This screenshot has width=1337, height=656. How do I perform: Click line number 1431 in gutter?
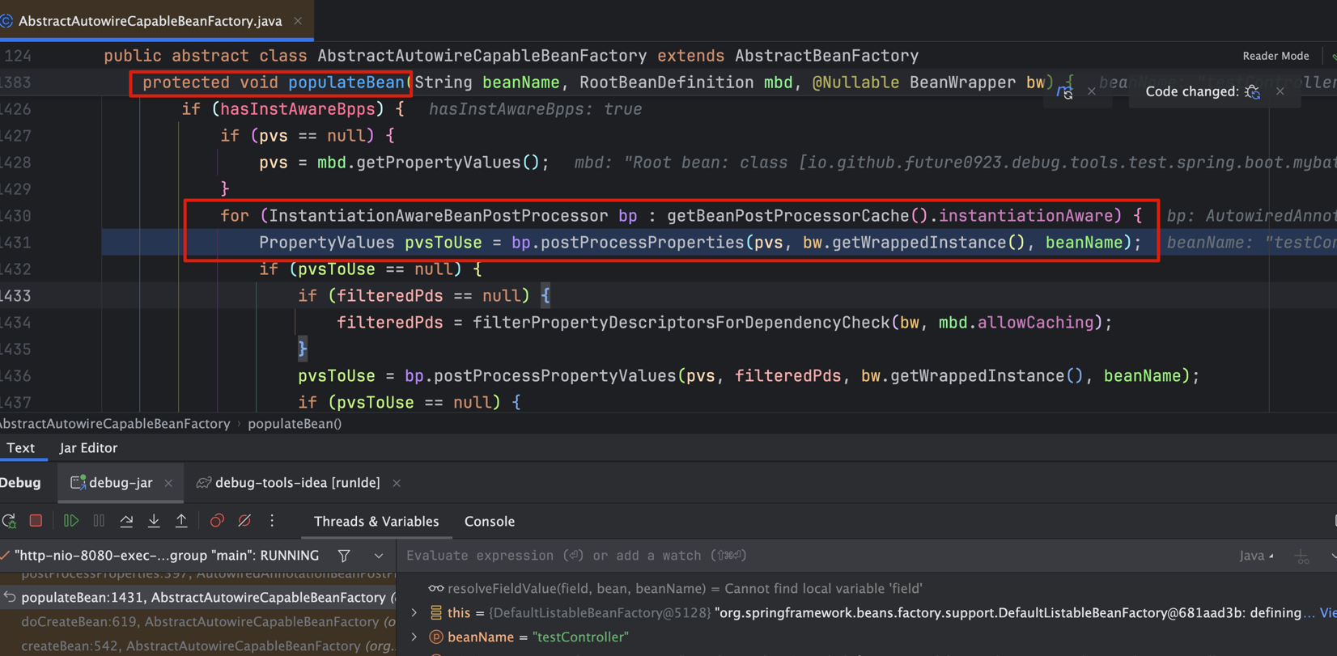(x=16, y=243)
